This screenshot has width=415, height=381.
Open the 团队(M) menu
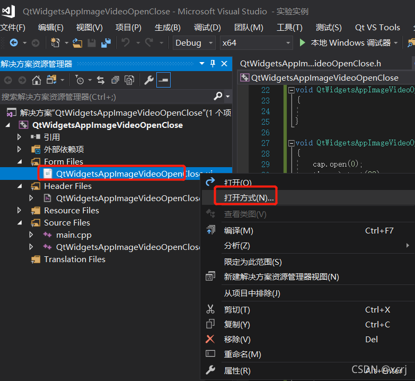[249, 28]
